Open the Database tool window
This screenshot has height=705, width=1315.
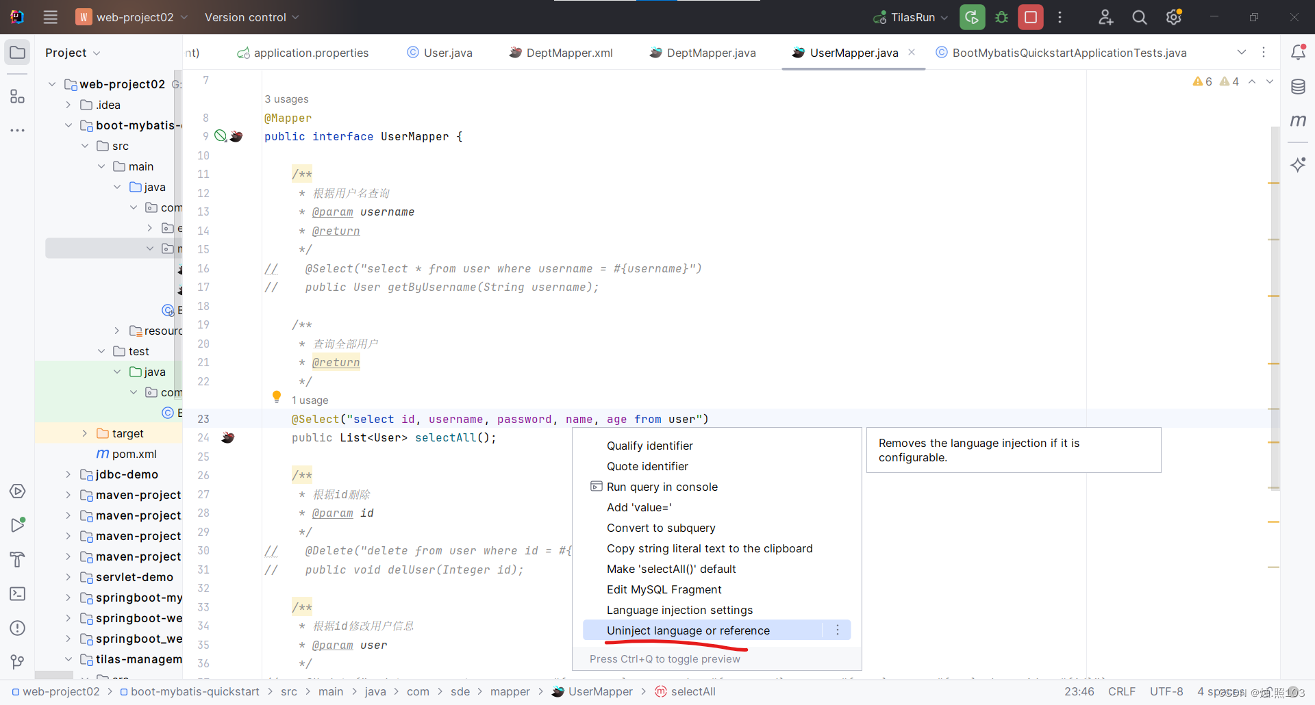1298,87
